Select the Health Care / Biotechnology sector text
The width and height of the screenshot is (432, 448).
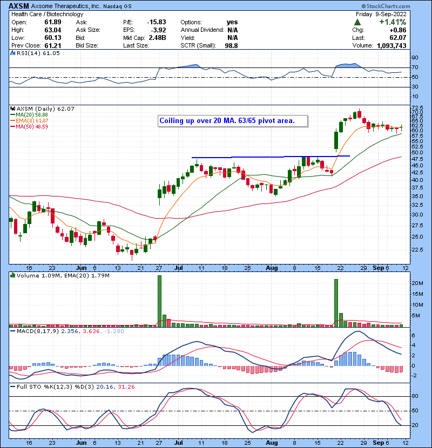point(47,14)
